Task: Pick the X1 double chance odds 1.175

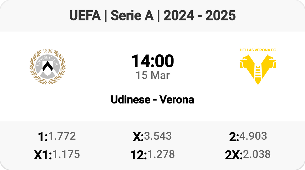Action: pos(66,154)
